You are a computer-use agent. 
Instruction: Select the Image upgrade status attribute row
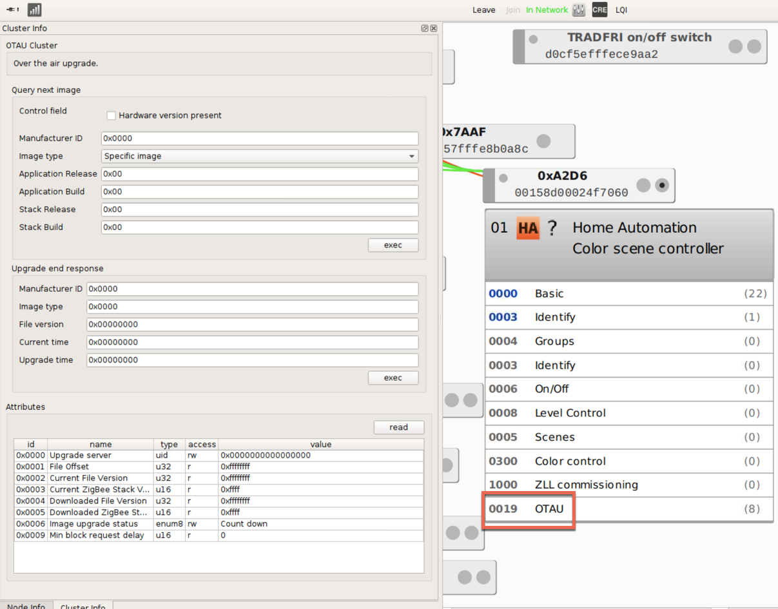tap(219, 524)
